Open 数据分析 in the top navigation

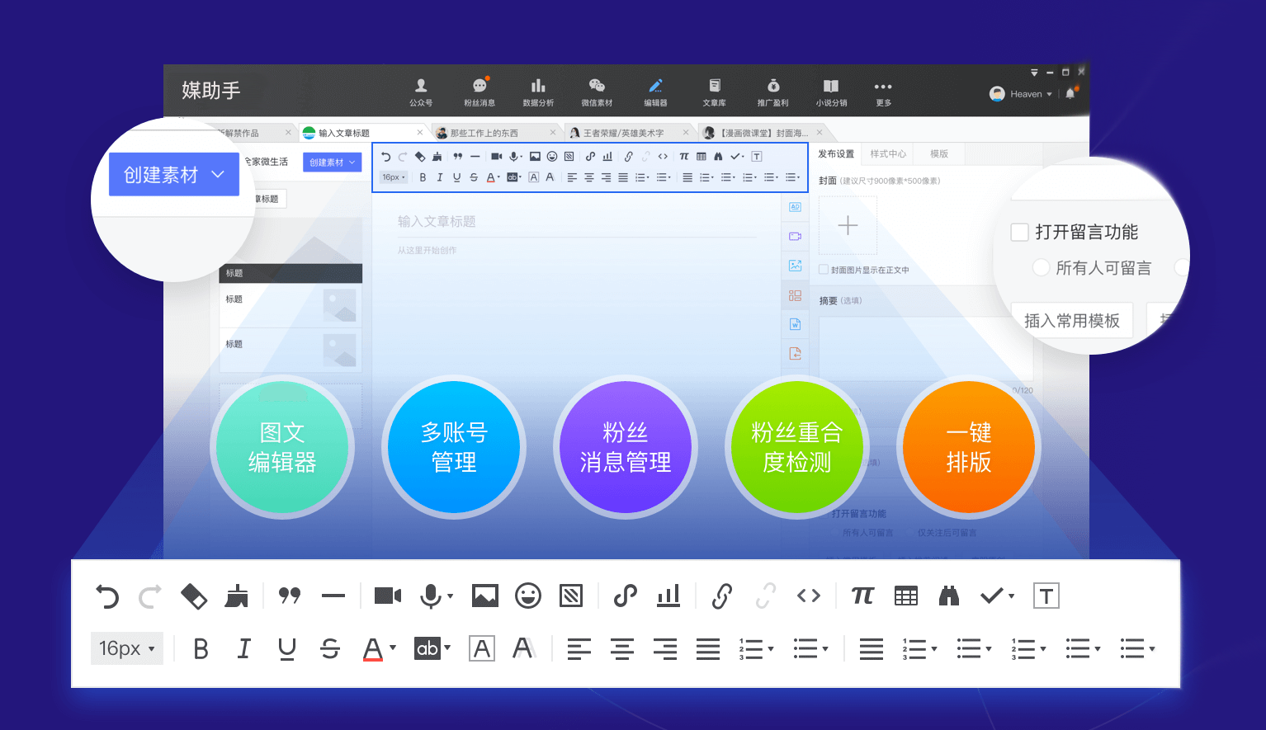click(538, 93)
